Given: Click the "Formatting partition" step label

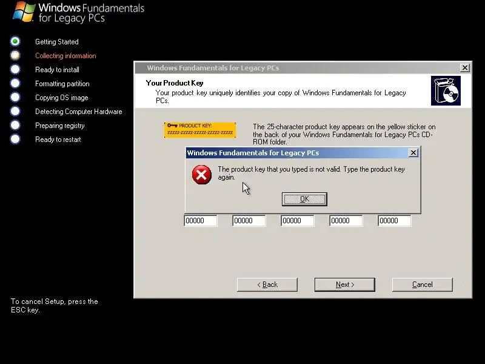Looking at the screenshot, I should (x=62, y=84).
